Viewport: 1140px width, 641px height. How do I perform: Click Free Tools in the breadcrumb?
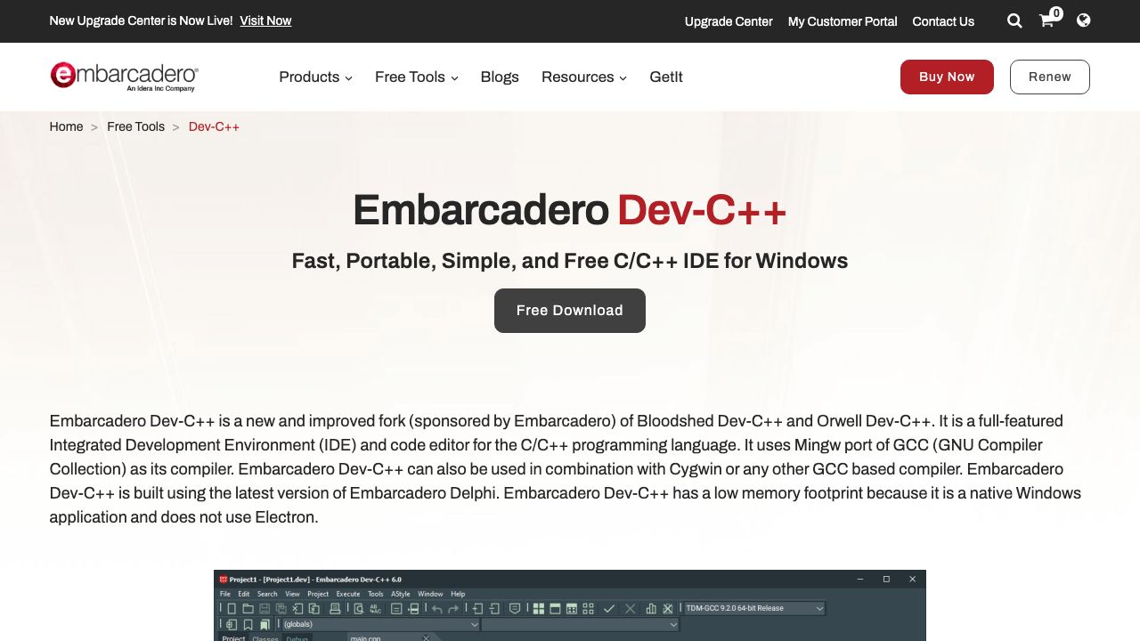[x=135, y=126]
